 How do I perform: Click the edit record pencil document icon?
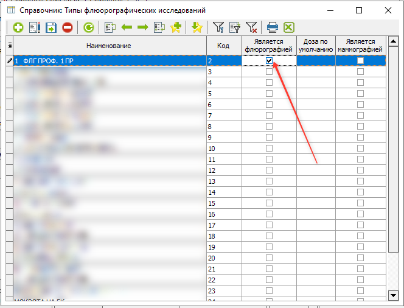coord(35,27)
